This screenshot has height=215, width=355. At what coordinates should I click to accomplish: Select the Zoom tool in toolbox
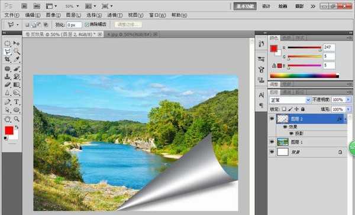coord(17,119)
